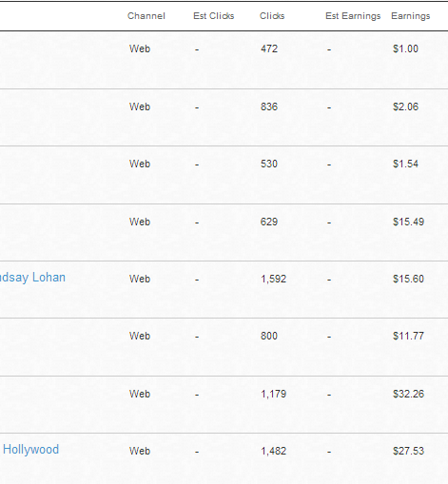Open the Hollywood article link
Image resolution: width=448 pixels, height=484 pixels.
[x=30, y=450]
